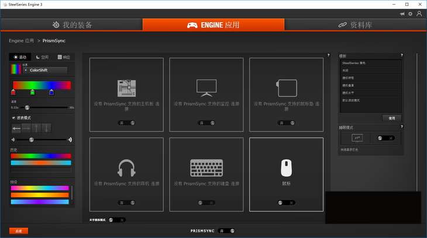This screenshot has height=238, width=427.
Task: Set wave direction to right arrow
Action: (x=26, y=128)
